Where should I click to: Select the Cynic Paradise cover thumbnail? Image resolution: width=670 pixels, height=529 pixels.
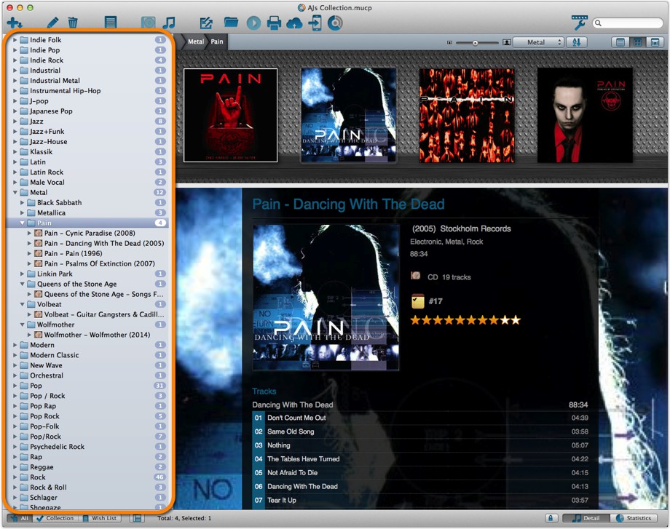tap(230, 115)
